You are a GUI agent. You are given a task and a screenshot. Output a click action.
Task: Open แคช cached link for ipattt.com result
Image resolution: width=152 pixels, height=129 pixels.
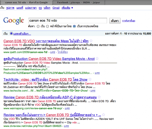click(x=53, y=52)
